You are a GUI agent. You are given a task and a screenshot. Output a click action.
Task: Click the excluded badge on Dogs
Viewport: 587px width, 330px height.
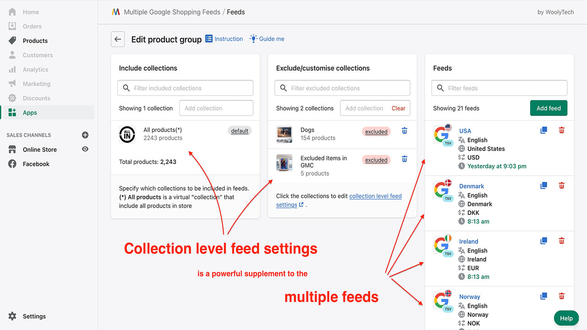376,132
